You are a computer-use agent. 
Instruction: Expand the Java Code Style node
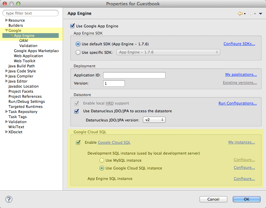click(x=7, y=71)
